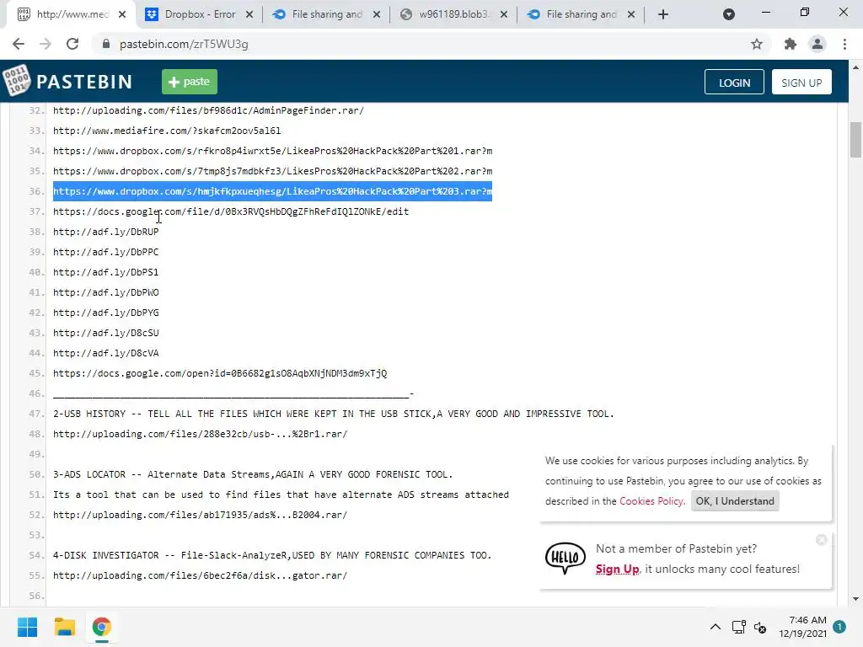The image size is (863, 647).
Task: Click the HackPack Part 1 dropbox line
Action: click(272, 151)
